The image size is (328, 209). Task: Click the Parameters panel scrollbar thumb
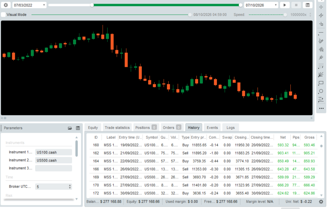(x=76, y=148)
